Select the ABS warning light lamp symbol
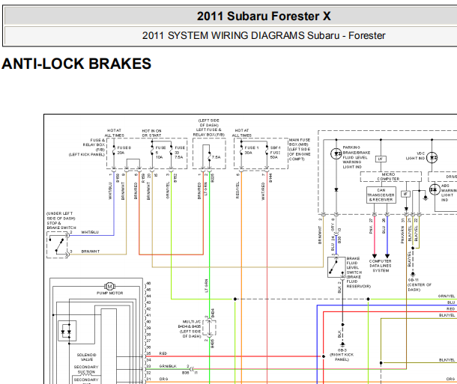This screenshot has height=384, width=457. pos(435,190)
